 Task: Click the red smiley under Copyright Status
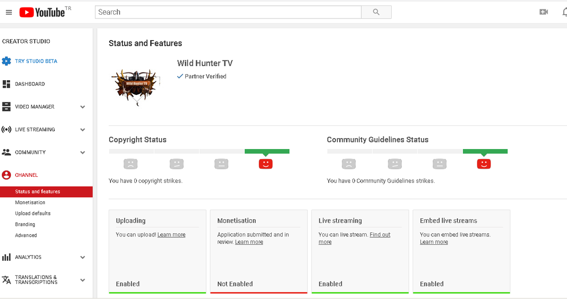(x=266, y=164)
